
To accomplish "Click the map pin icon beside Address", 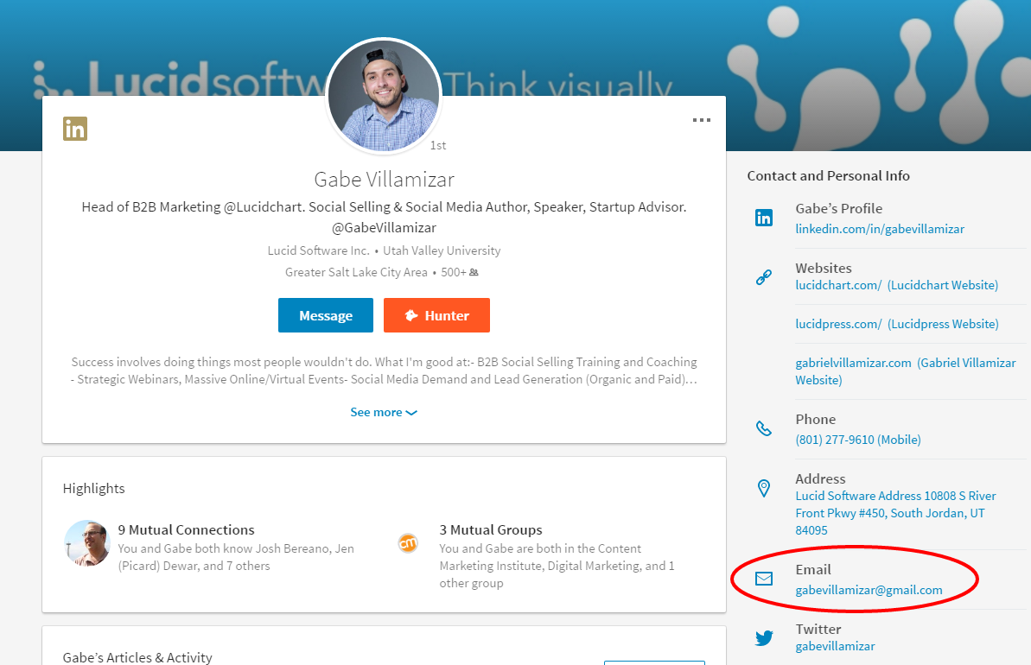I will [x=763, y=488].
